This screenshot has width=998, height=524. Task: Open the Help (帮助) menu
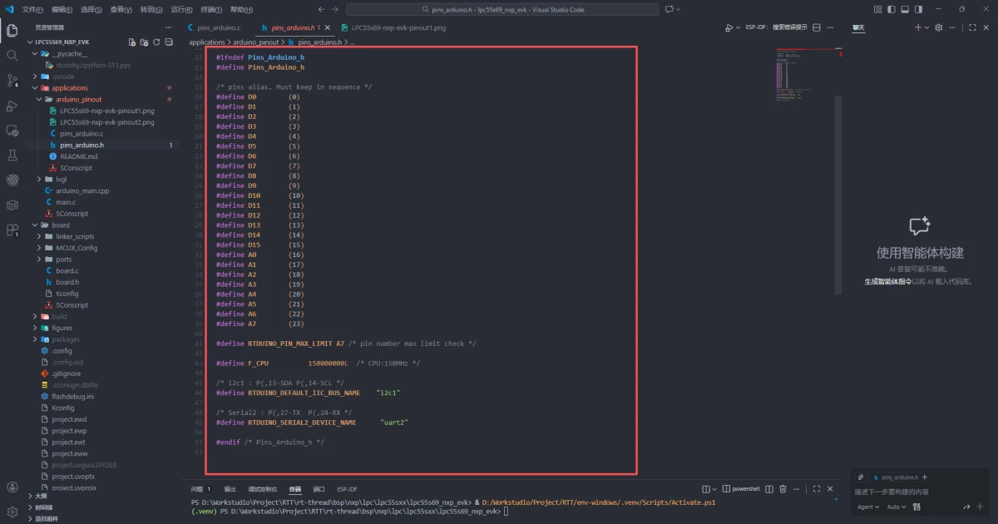point(241,9)
